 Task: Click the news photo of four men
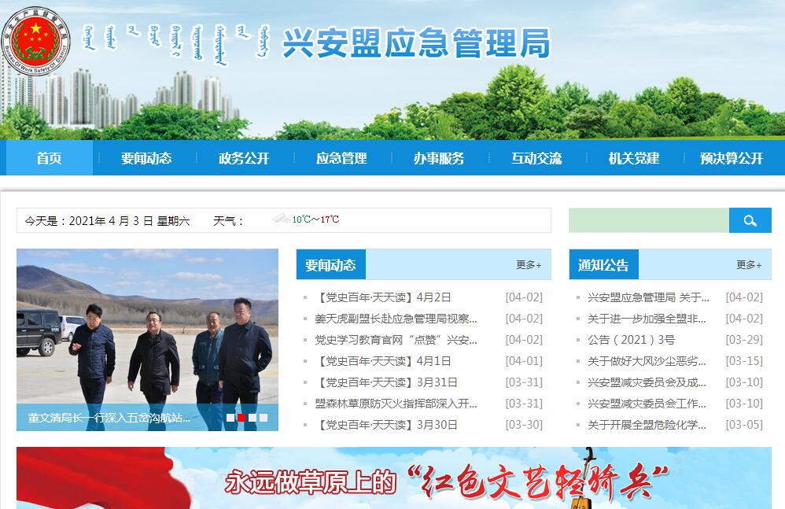[147, 330]
